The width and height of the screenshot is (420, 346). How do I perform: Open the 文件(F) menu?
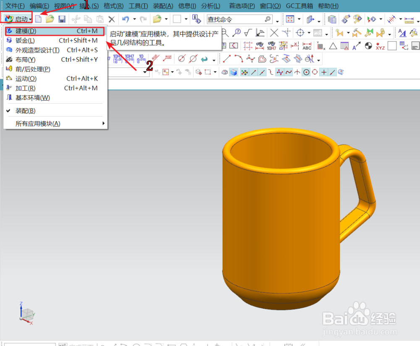tap(15, 5)
